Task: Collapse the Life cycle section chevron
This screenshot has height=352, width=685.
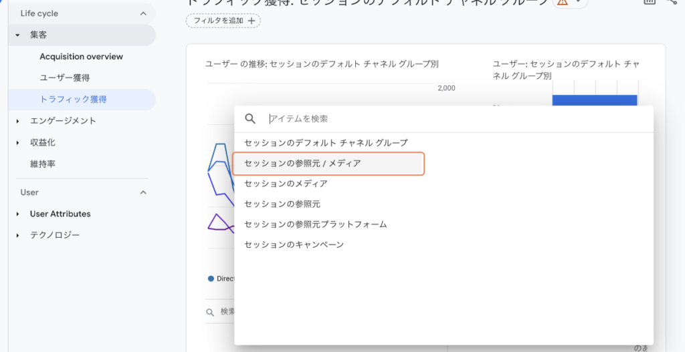Action: point(142,13)
